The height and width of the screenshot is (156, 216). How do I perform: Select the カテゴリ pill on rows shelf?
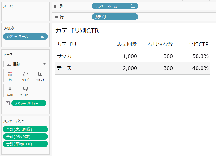pyautogui.click(x=115, y=17)
